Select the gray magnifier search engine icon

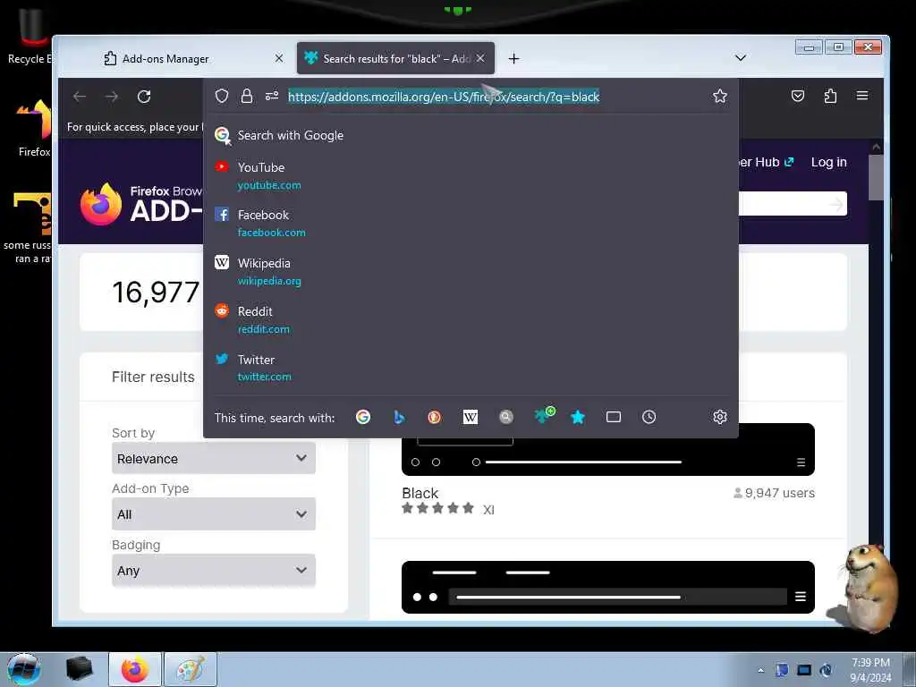coord(506,417)
